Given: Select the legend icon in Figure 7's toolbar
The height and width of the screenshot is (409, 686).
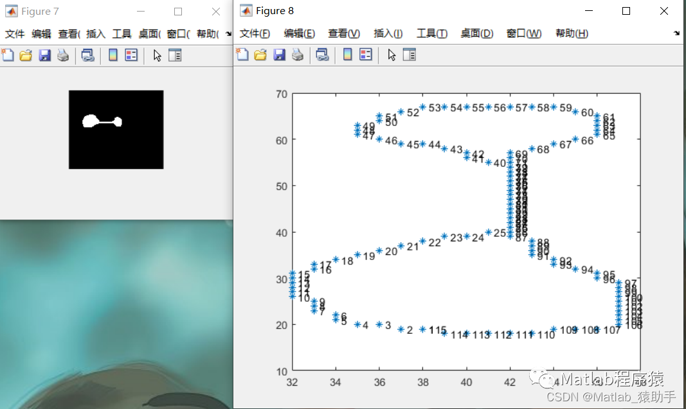Looking at the screenshot, I should (x=132, y=55).
